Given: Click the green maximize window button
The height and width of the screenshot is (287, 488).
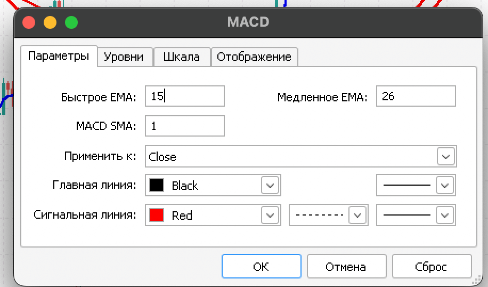Looking at the screenshot, I should pos(71,22).
